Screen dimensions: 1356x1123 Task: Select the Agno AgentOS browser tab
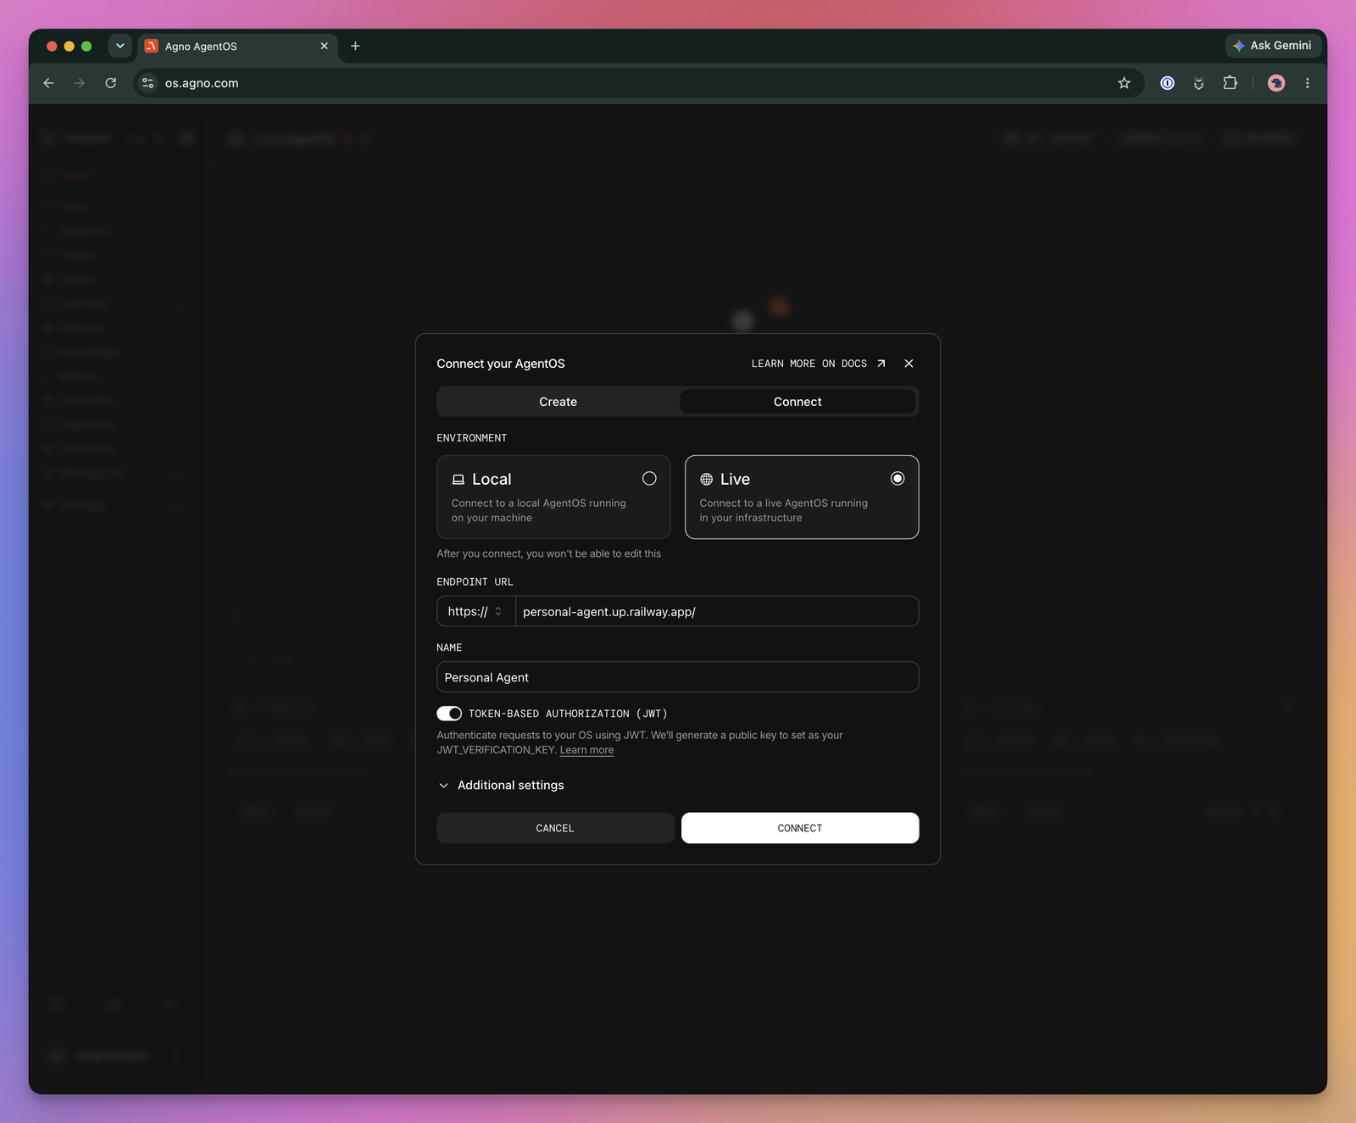pos(237,47)
